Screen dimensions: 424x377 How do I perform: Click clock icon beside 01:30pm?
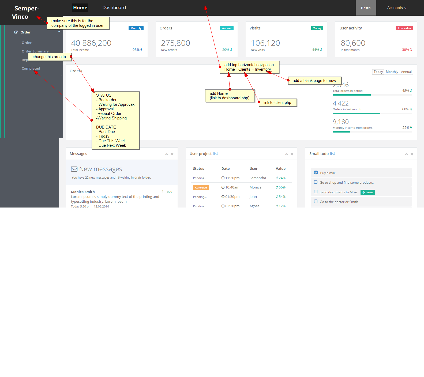tap(223, 197)
